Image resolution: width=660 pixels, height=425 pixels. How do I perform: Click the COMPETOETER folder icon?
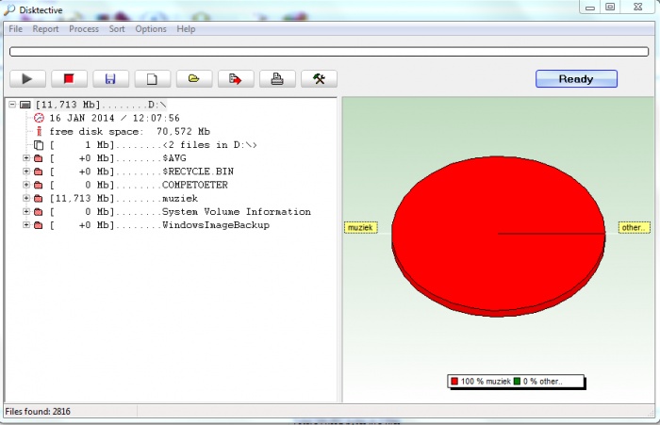coord(39,185)
